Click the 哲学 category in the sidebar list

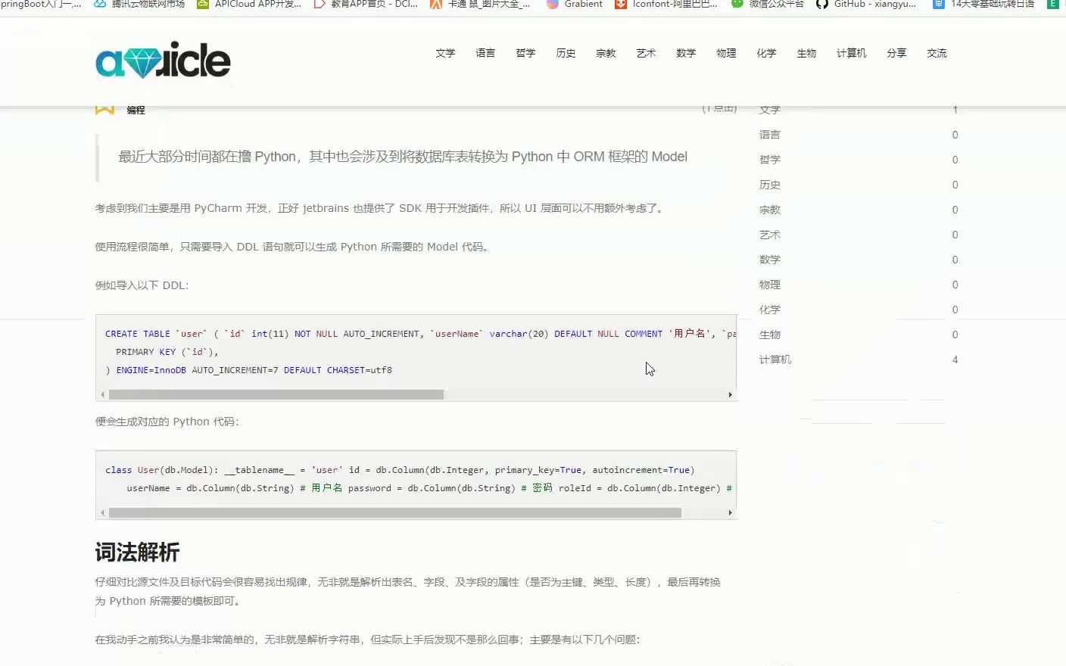[769, 160]
